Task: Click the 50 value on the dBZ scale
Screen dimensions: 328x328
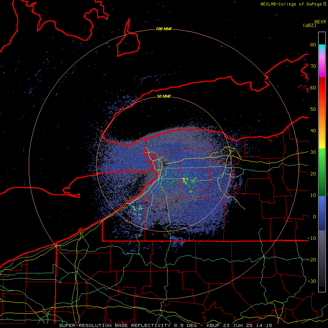Action: click(313, 109)
